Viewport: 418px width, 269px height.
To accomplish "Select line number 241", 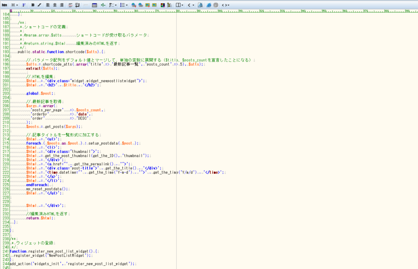I will (6, 251).
